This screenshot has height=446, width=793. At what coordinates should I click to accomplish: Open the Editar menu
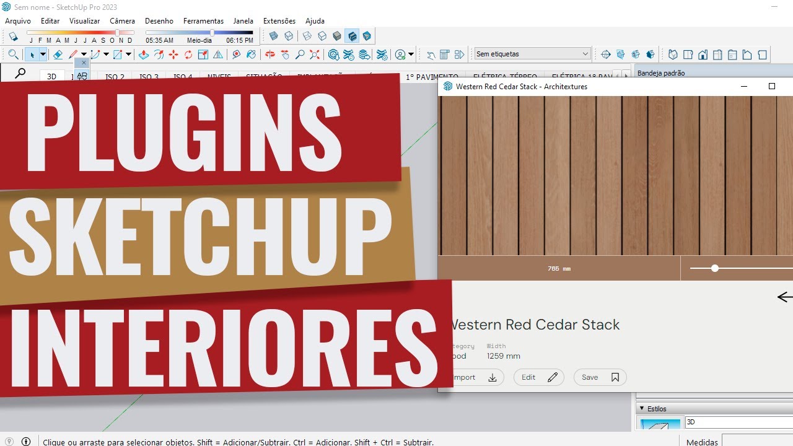pyautogui.click(x=50, y=21)
